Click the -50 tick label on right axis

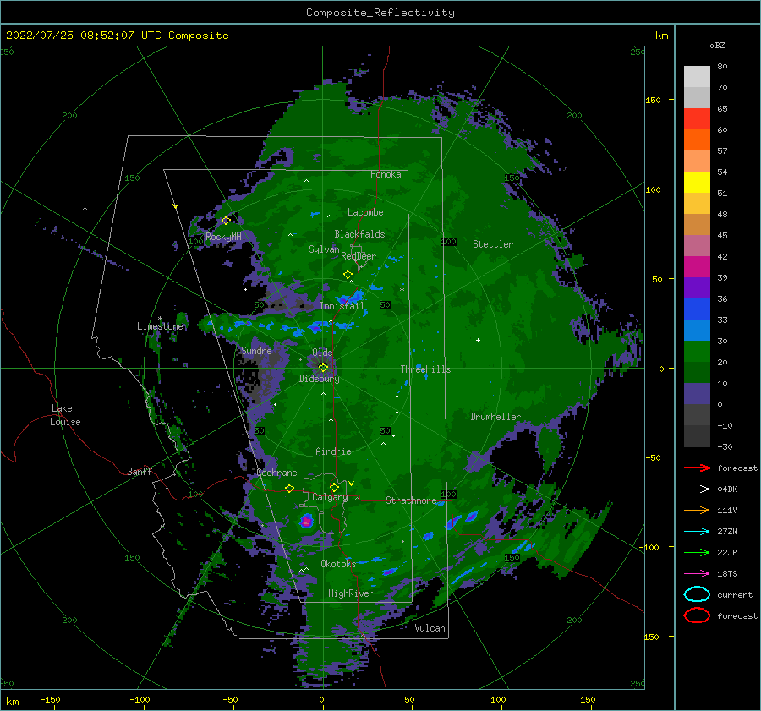click(655, 457)
